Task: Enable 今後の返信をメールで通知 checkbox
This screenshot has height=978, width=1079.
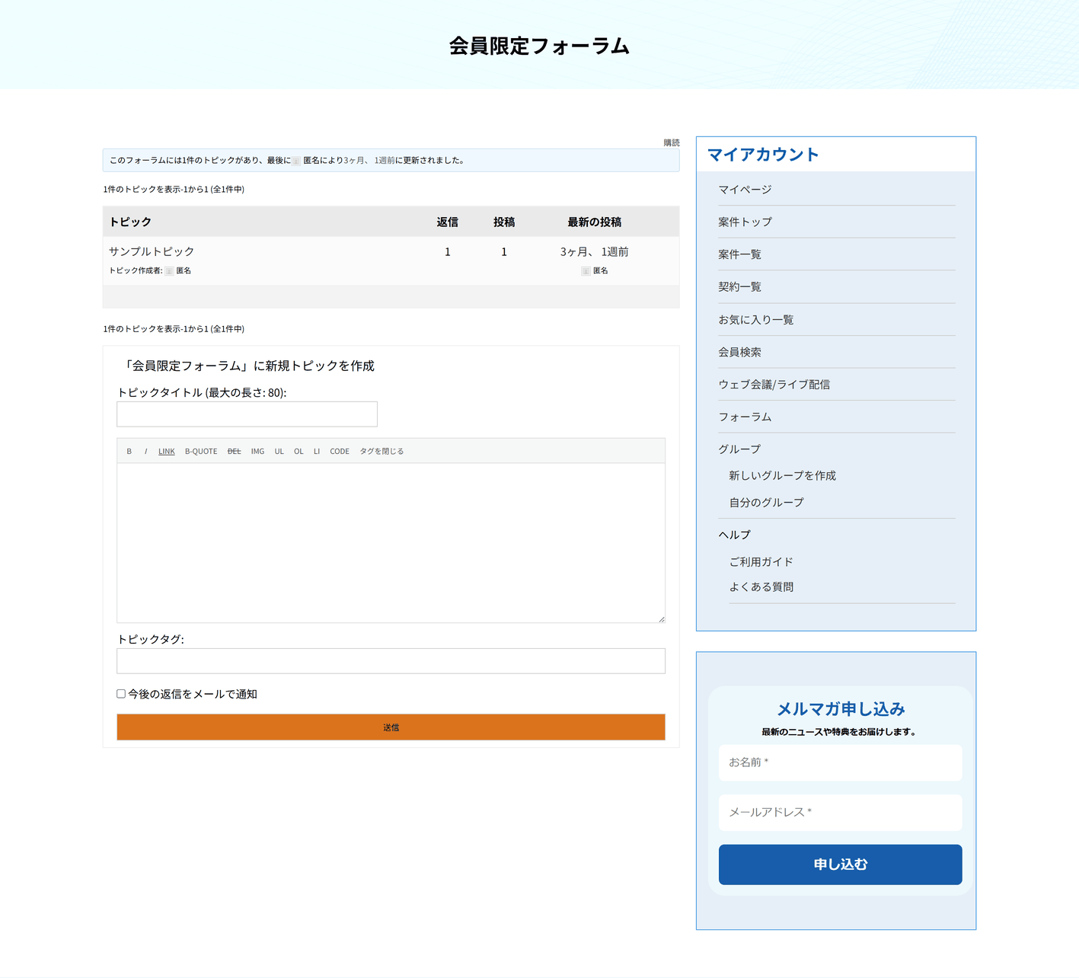Action: tap(121, 694)
